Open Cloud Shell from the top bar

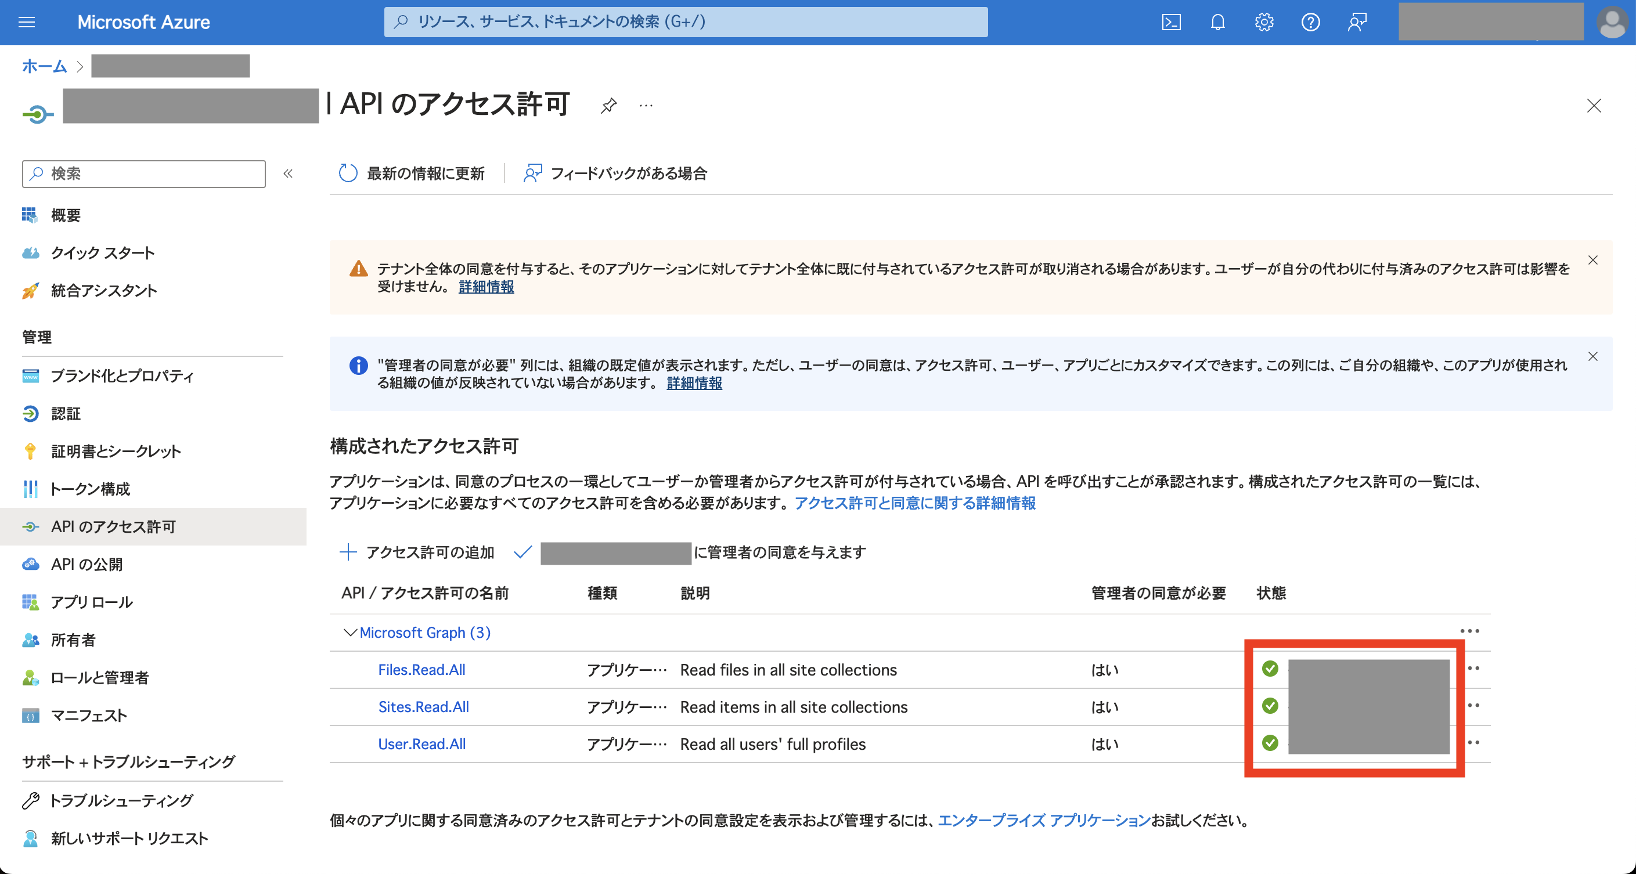point(1171,22)
